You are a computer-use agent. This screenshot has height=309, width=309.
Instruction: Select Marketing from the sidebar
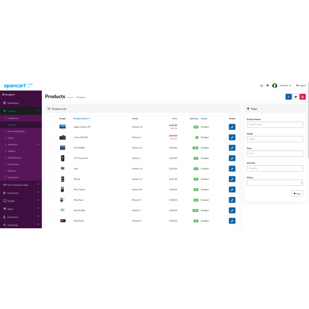13,225
